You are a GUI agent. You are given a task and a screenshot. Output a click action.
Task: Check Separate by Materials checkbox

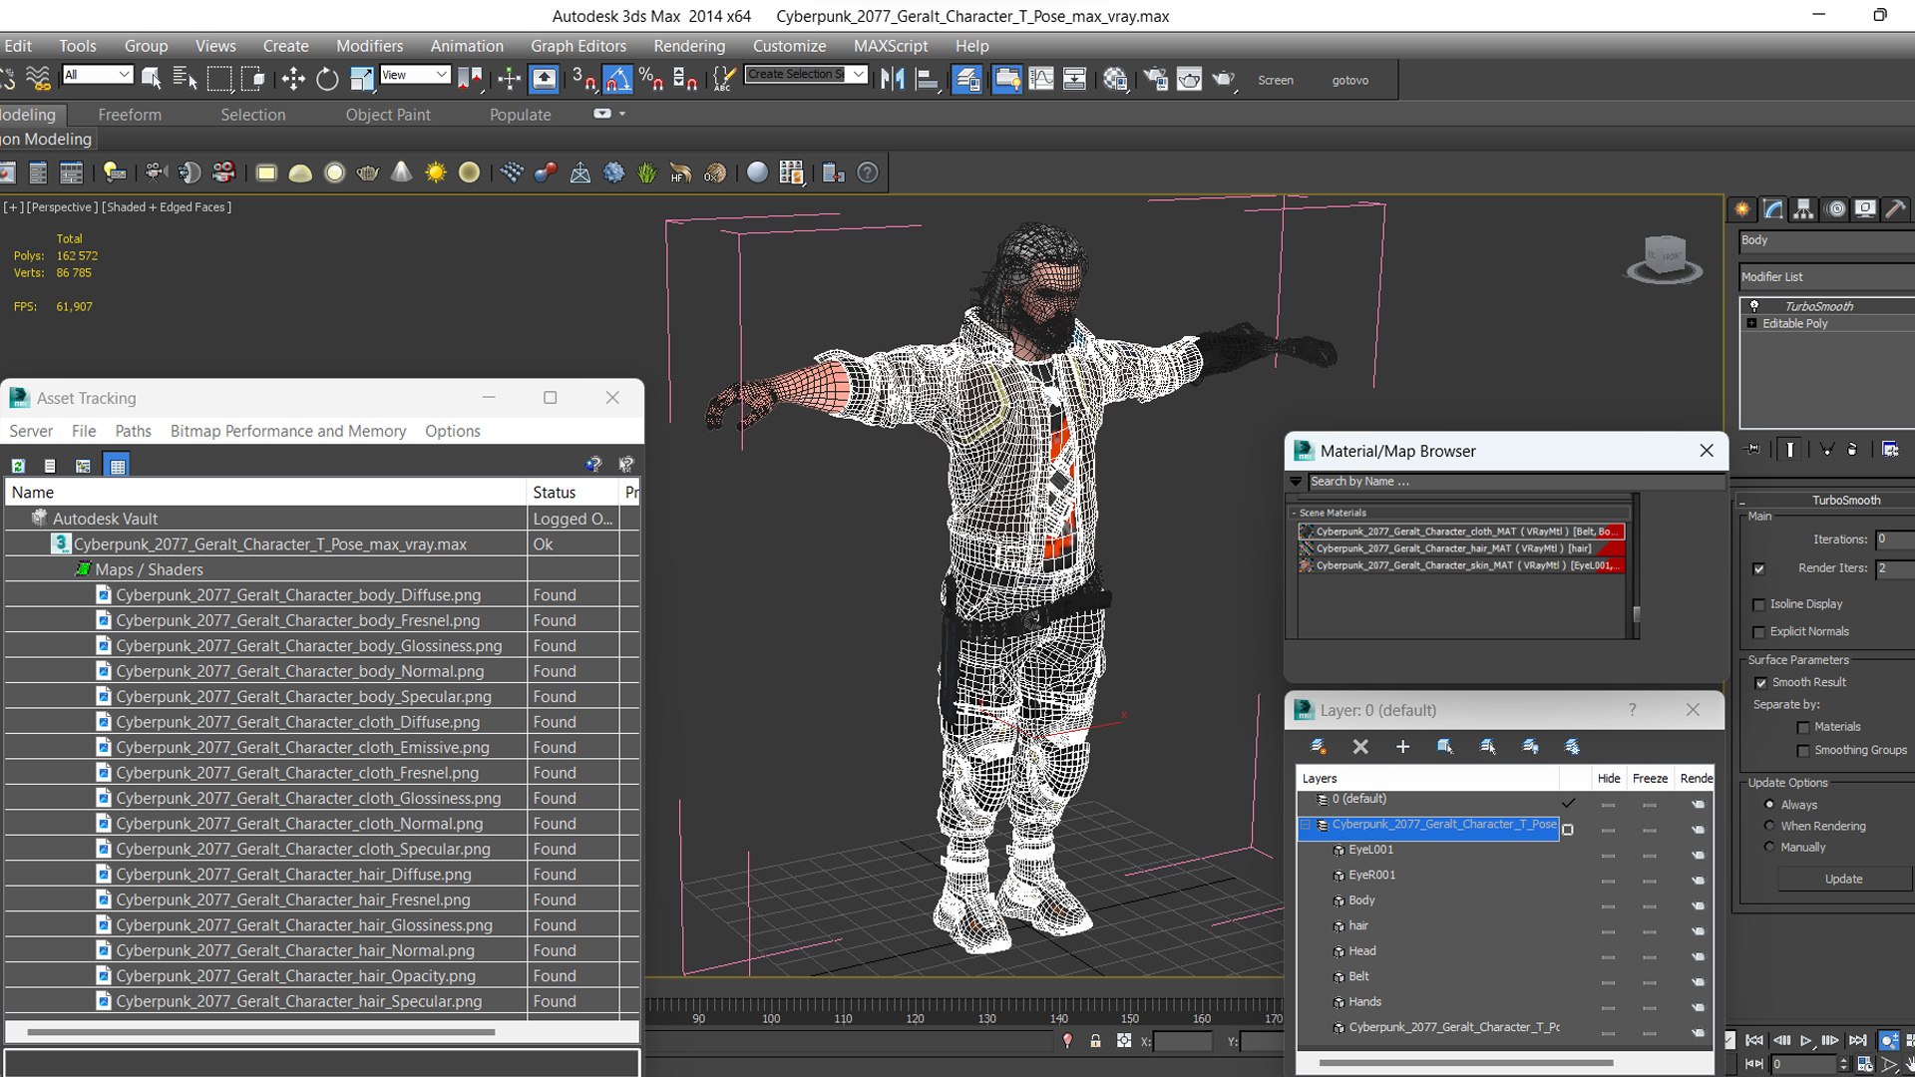pos(1802,728)
